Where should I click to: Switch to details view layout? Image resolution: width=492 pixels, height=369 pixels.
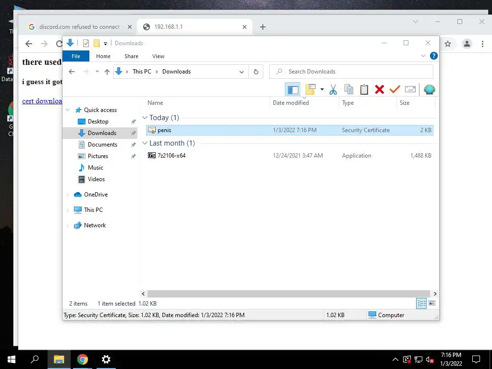click(x=421, y=303)
